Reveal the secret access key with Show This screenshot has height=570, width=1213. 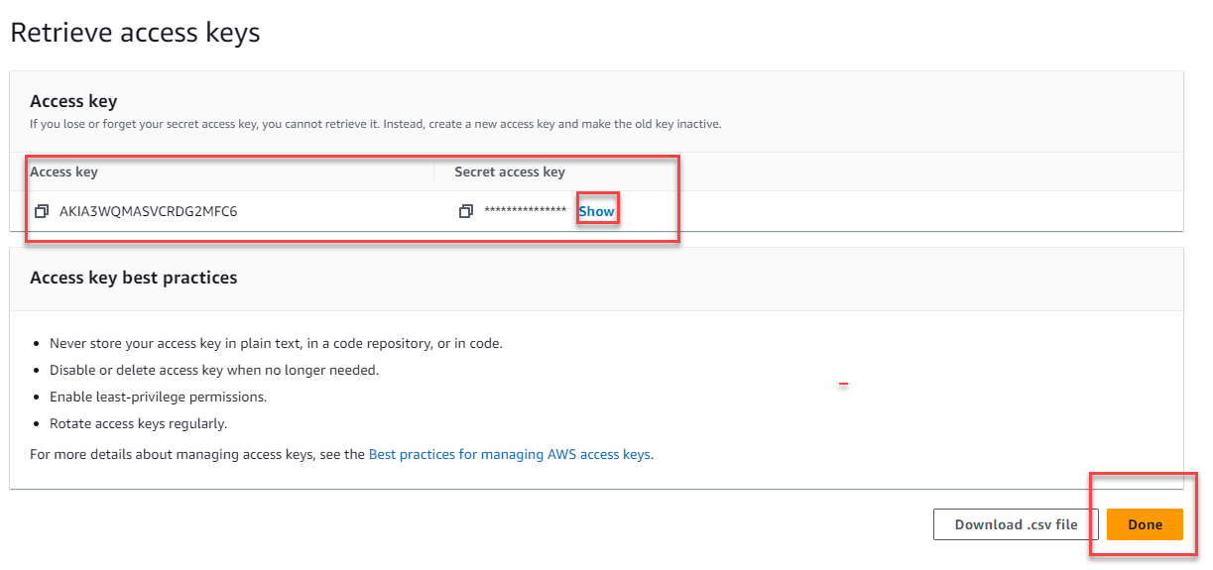pos(596,211)
